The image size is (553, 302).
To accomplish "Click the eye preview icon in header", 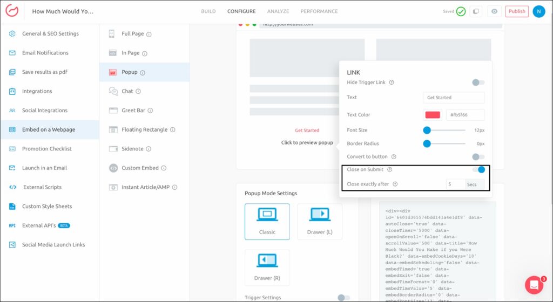I will (x=494, y=11).
